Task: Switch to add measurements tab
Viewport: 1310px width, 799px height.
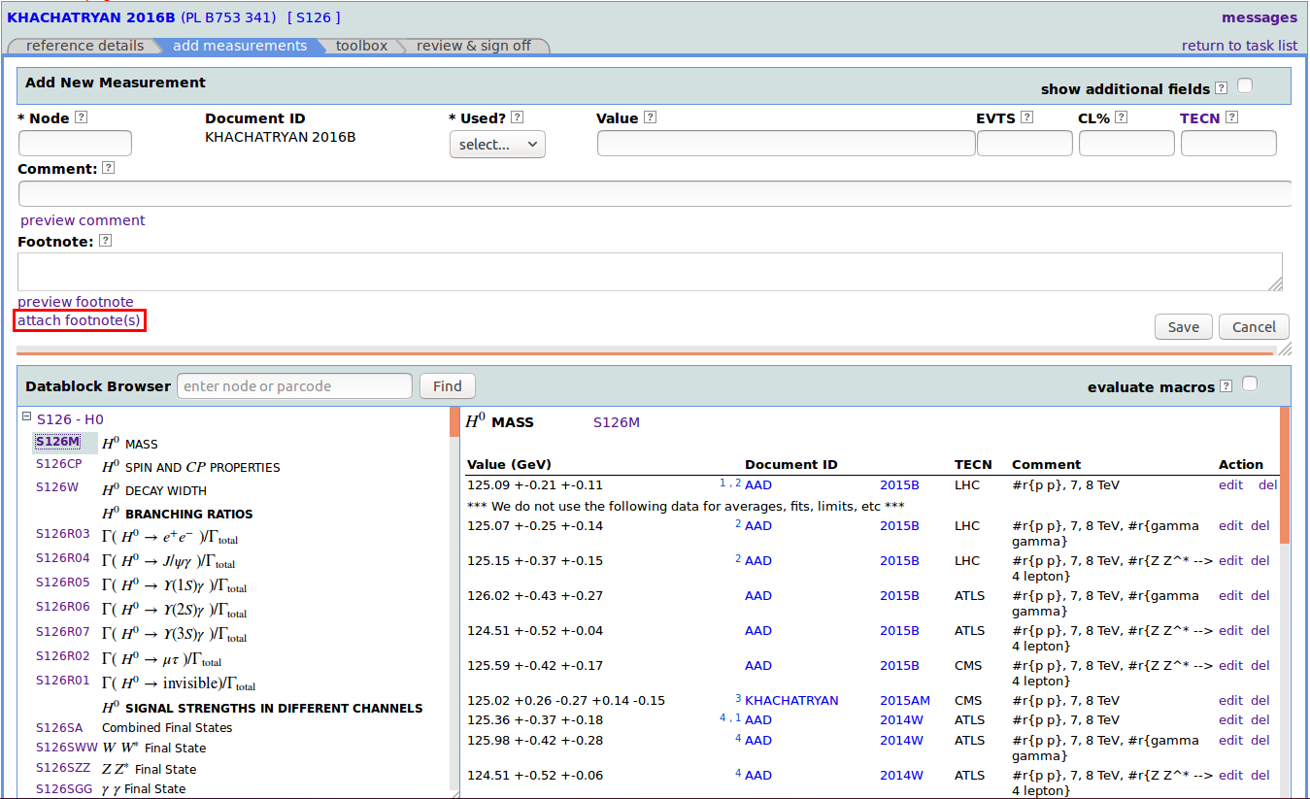Action: coord(240,46)
